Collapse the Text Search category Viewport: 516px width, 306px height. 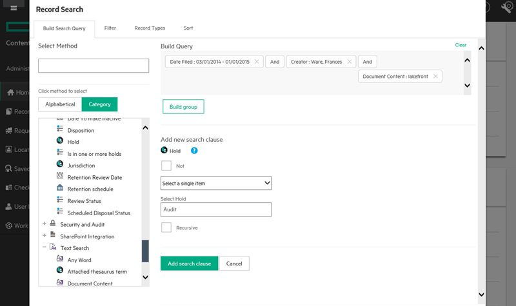(45, 247)
